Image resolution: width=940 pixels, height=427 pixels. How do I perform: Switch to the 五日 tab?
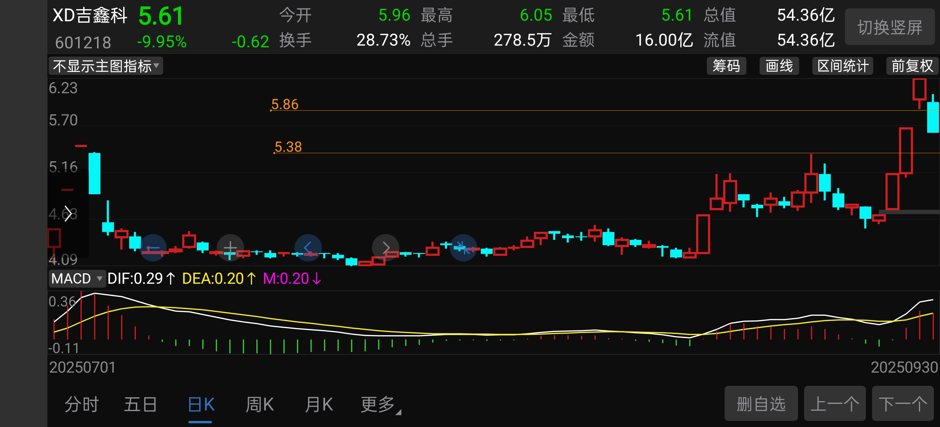140,404
